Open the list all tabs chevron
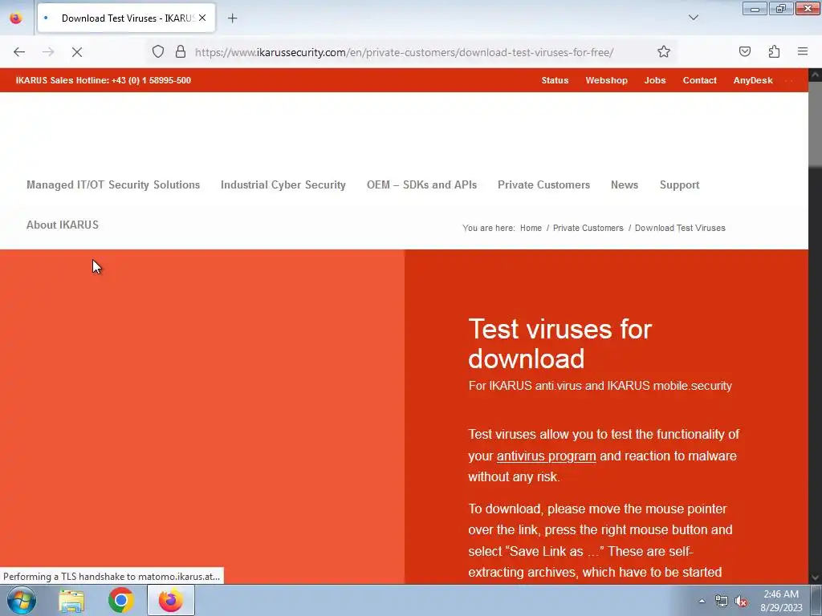 coord(694,18)
